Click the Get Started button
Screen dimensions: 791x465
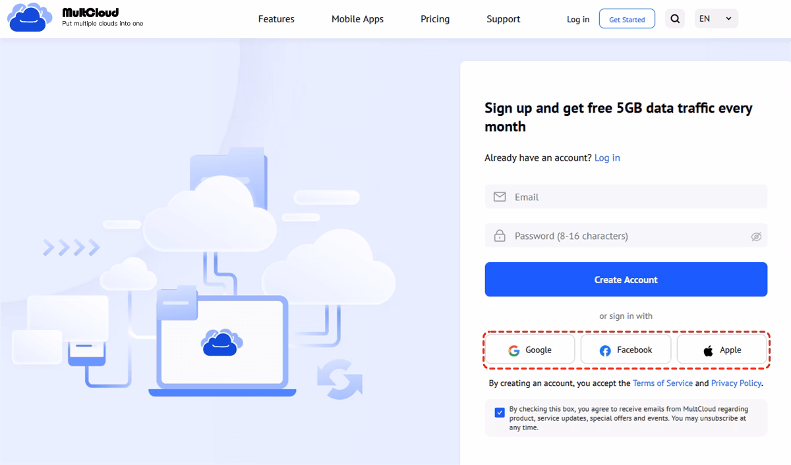(x=626, y=18)
